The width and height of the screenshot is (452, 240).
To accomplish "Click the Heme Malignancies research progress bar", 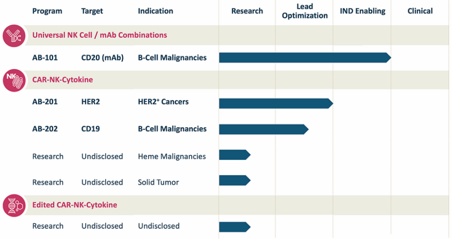I will (234, 155).
